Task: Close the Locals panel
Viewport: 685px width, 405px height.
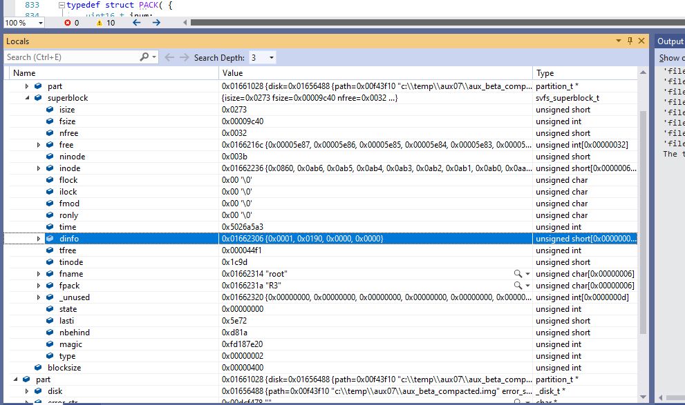Action: tap(641, 41)
